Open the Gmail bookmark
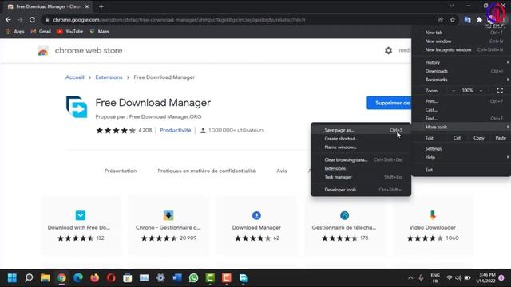511x287 pixels. tap(41, 32)
